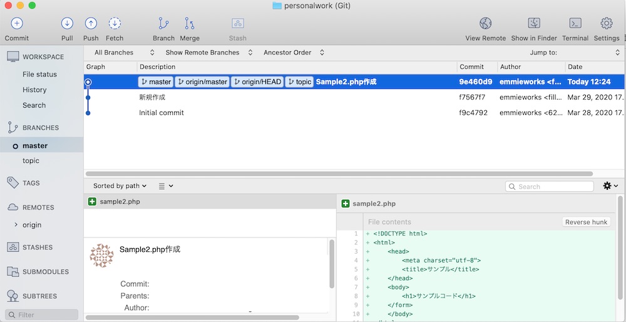This screenshot has width=626, height=322.
Task: Click the SUBMODULES sidebar icon
Action: tap(13, 272)
